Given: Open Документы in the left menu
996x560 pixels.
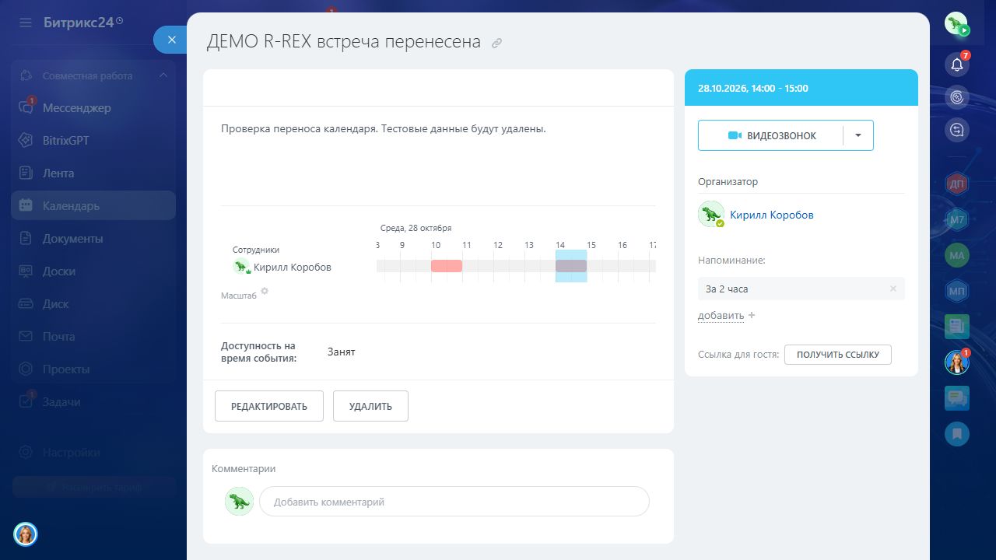Looking at the screenshot, I should [93, 239].
